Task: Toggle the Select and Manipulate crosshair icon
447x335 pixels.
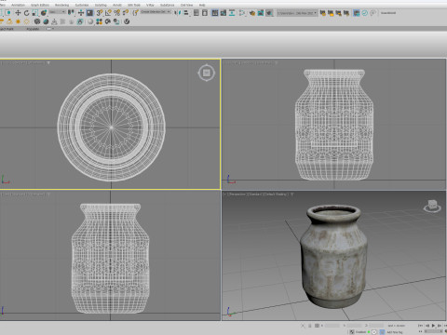Action: coord(81,13)
